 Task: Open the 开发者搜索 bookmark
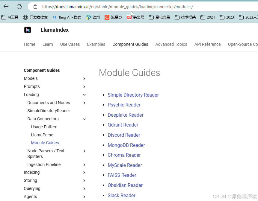click(35, 17)
